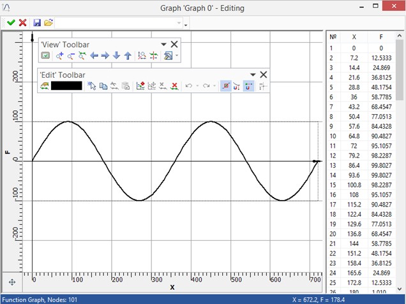This screenshot has height=304, width=406.
Task: Toggle the highlighted magnet snap button
Action: pyautogui.click(x=248, y=86)
